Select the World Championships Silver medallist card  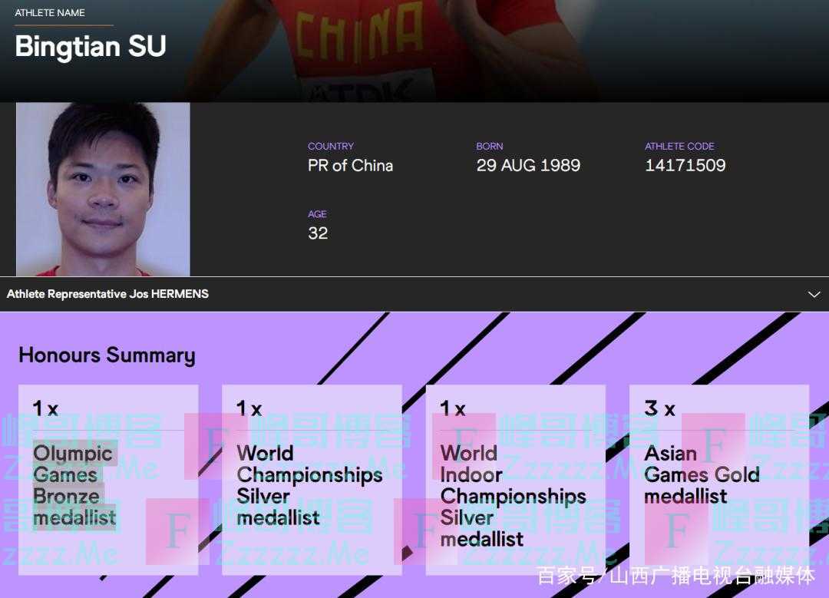312,480
